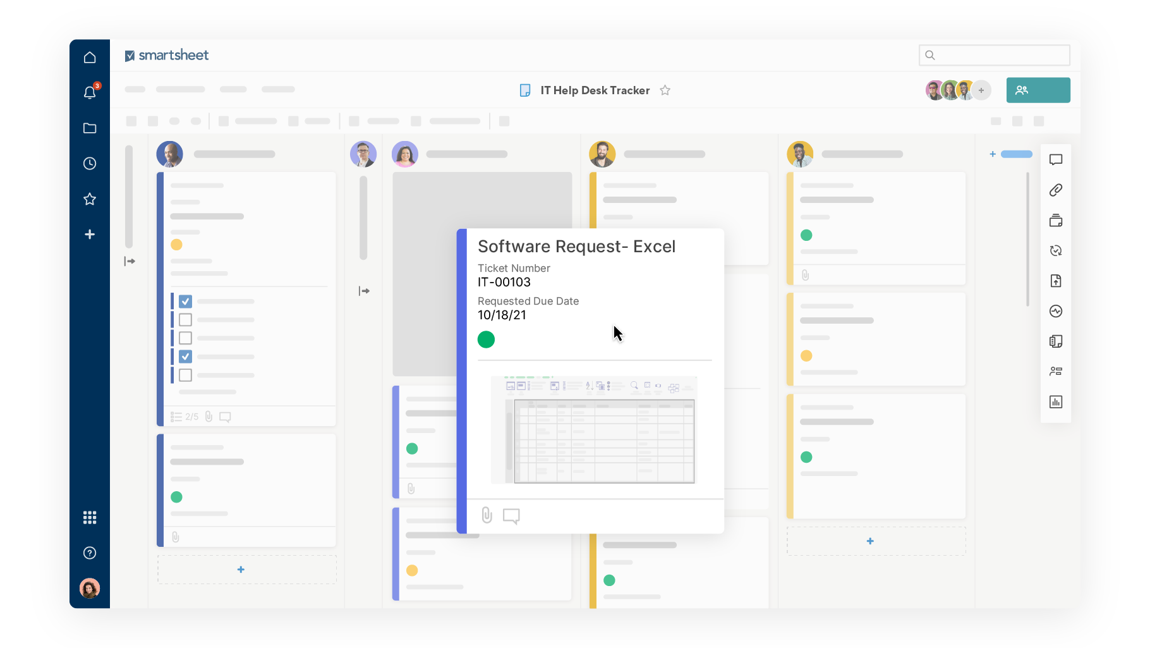Open the chart icon on right rail
This screenshot has height=648, width=1150.
click(x=1056, y=402)
